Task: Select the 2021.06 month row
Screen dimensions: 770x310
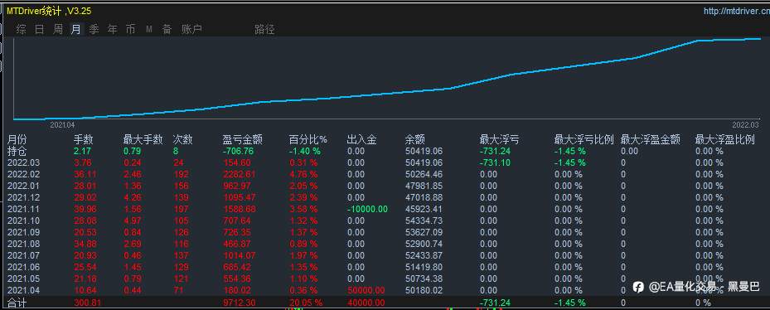Action: pos(385,267)
